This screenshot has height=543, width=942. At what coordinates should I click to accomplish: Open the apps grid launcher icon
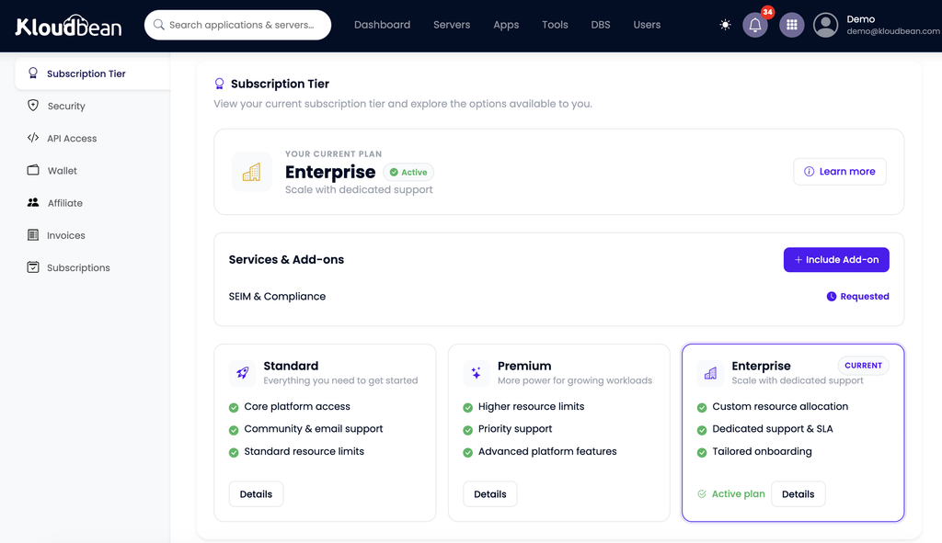792,25
